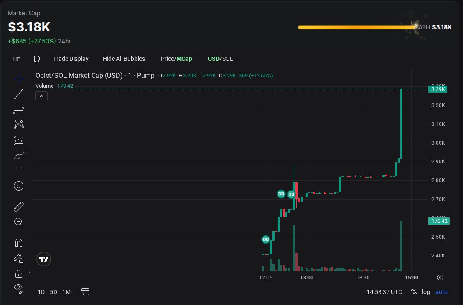Toggle the magnet snap mode
This screenshot has height=305, width=463.
[19, 243]
